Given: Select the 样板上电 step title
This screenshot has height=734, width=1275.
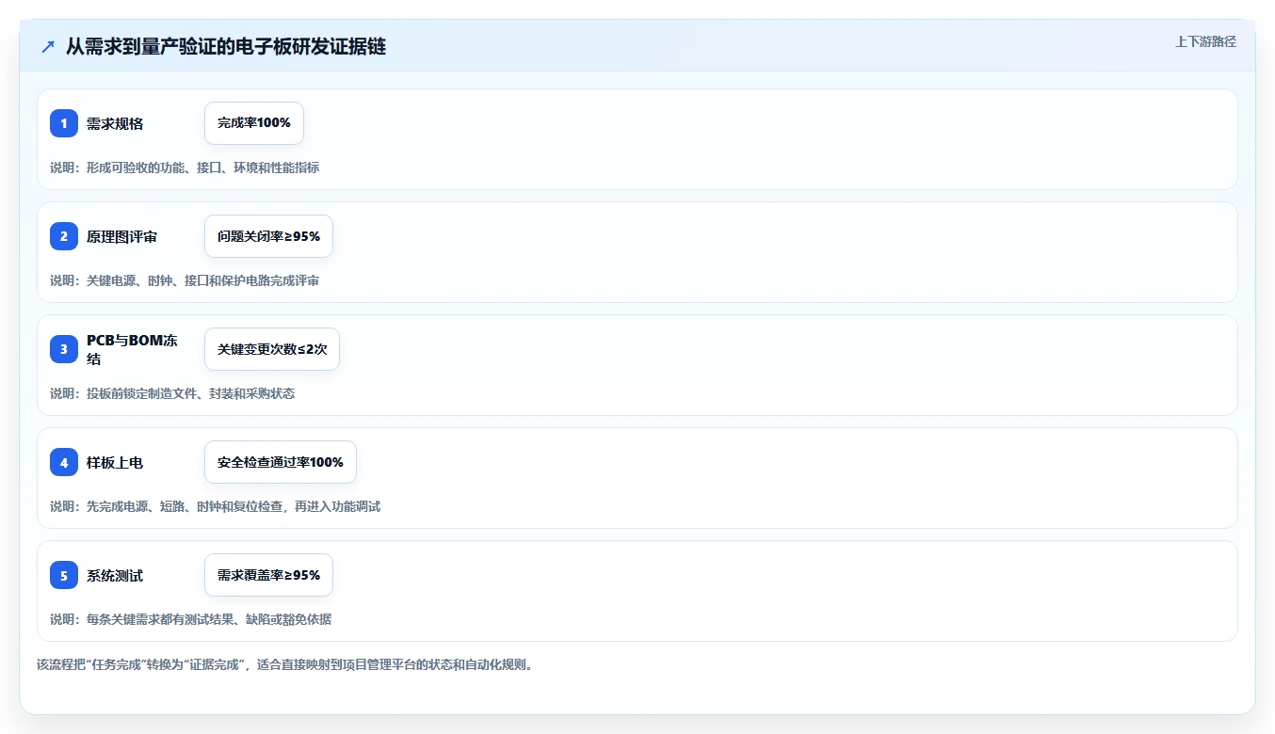Looking at the screenshot, I should (115, 462).
